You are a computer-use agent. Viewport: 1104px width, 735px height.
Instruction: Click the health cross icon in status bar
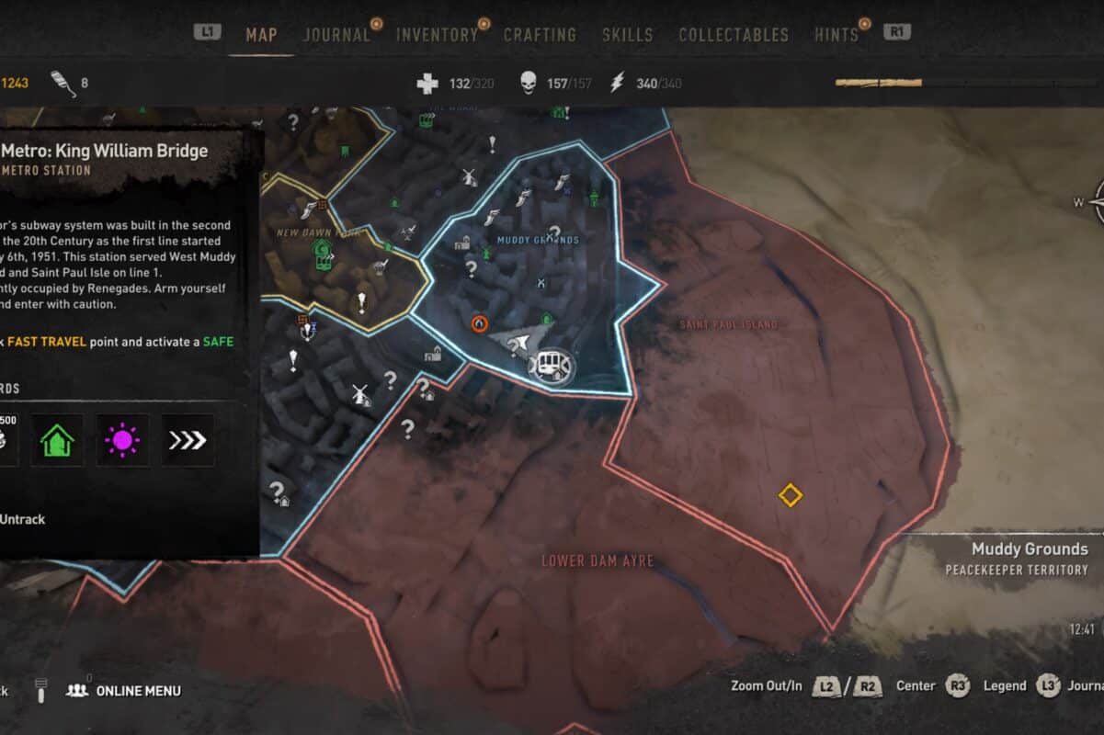tap(427, 84)
